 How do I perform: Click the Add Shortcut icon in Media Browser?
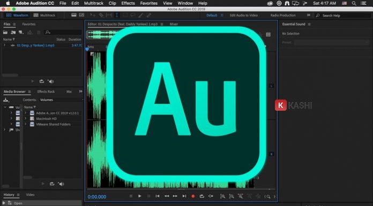6,100
